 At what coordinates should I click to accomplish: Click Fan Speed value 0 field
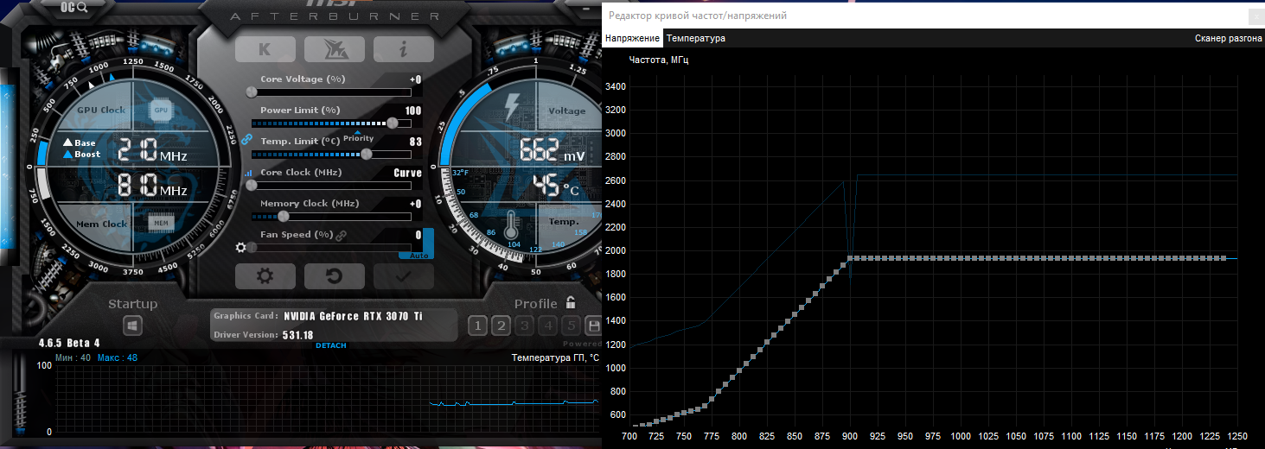click(x=418, y=235)
